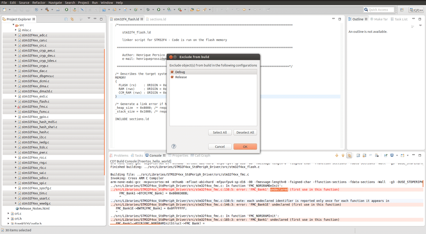Toggle Link with Editor in Project Explorer
The image size is (426, 234).
(x=72, y=19)
